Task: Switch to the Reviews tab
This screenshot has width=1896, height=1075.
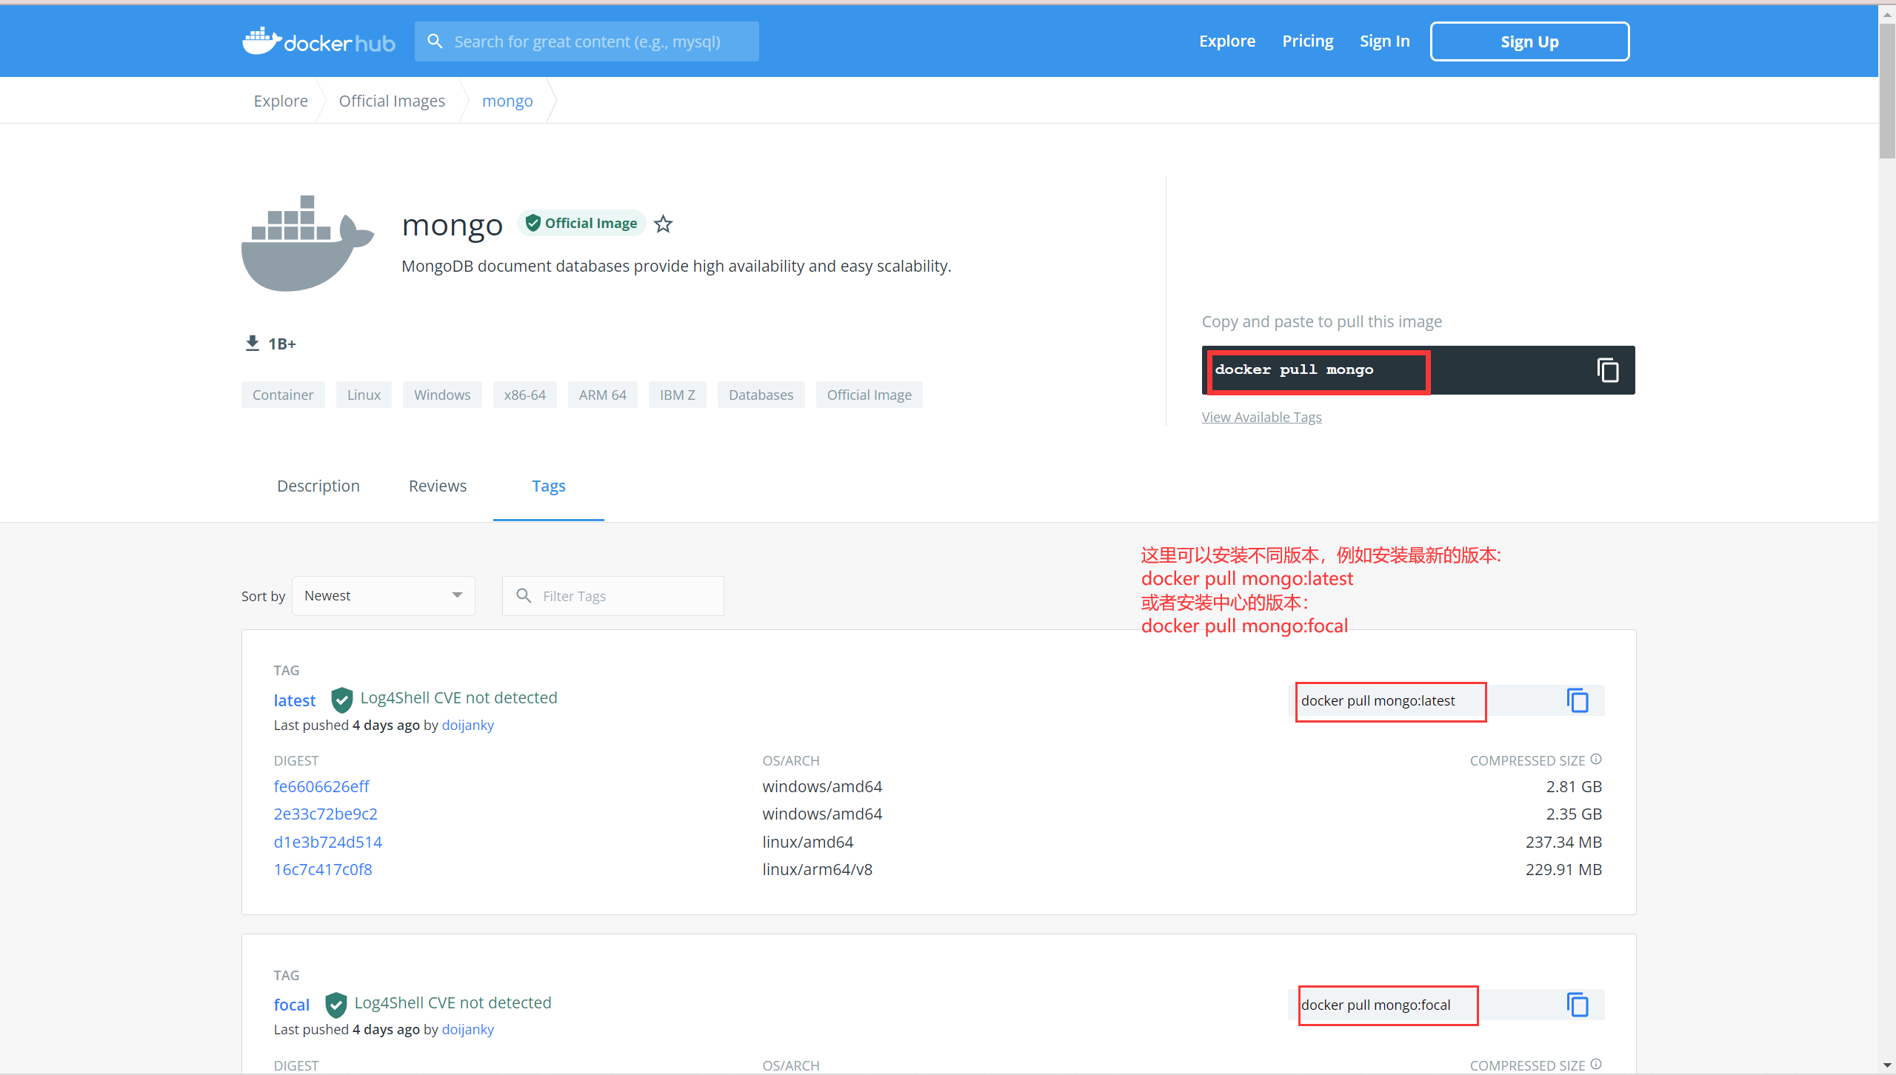Action: click(x=438, y=486)
